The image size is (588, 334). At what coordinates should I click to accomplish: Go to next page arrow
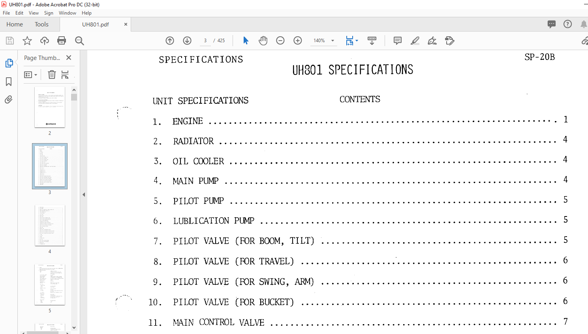tap(187, 41)
